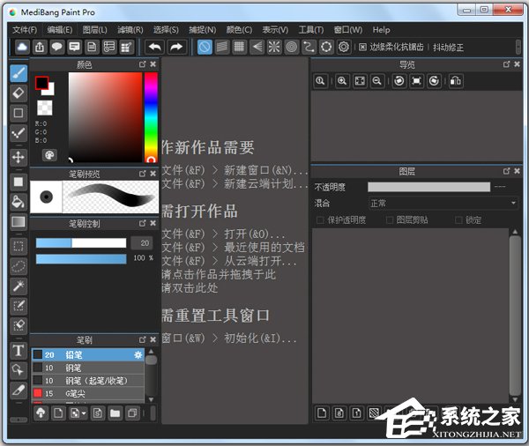The image size is (529, 446).
Task: Click the Undo arrow in toolbar
Action: 155,47
